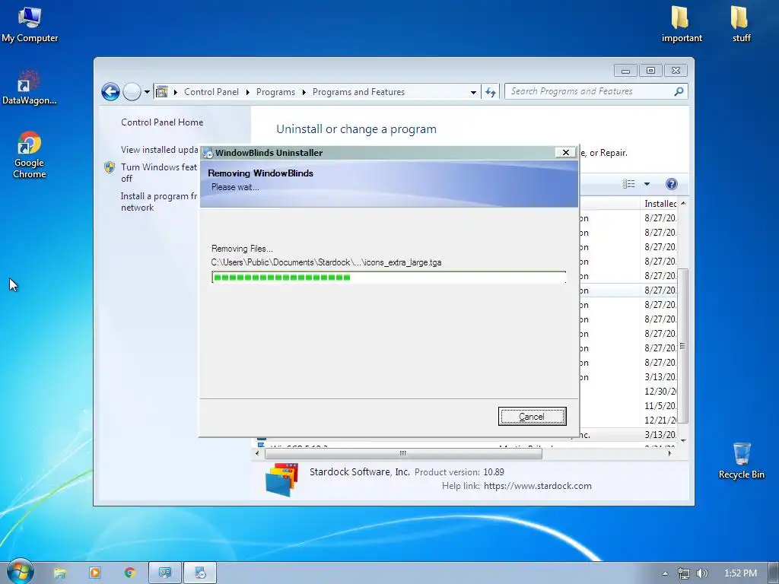Switch to uninstaller taskbar button
This screenshot has width=779, height=584.
click(200, 573)
